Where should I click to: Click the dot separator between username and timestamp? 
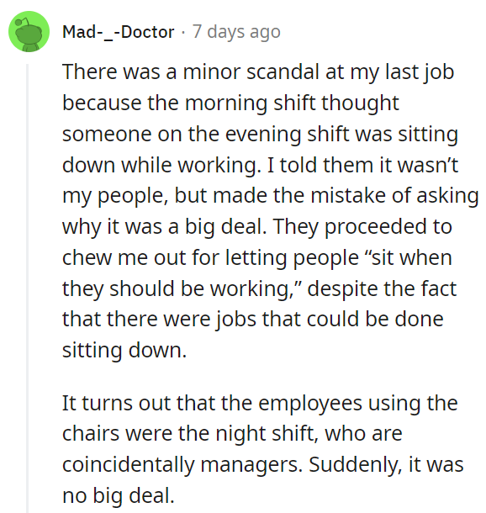(183, 33)
